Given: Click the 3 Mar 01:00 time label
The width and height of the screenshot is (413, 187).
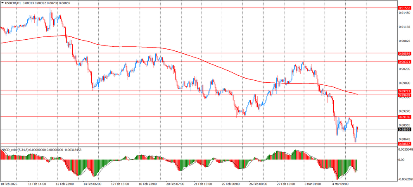Looking at the screenshot, I should click(313, 183).
